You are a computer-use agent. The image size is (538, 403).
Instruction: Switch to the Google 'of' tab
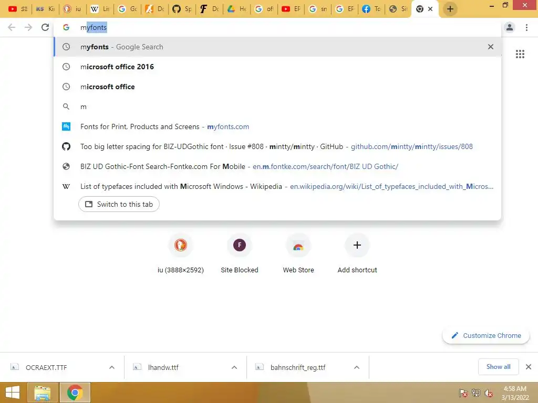coord(264,9)
